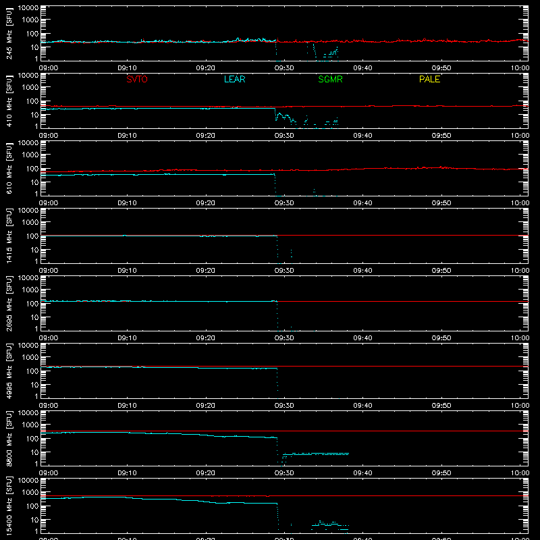Click 09:20 time label below the 1415 MHz panel
Viewport: 540px width, 540px height.
point(206,271)
